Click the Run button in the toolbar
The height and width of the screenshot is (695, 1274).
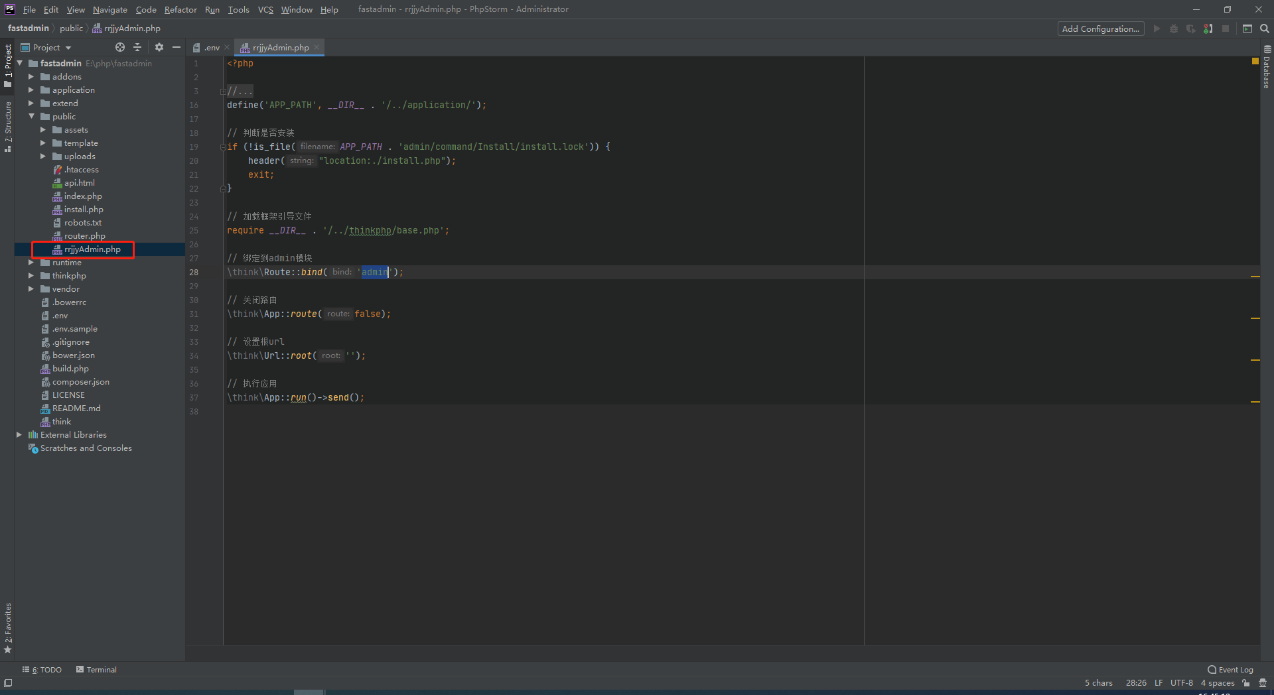pyautogui.click(x=1157, y=29)
